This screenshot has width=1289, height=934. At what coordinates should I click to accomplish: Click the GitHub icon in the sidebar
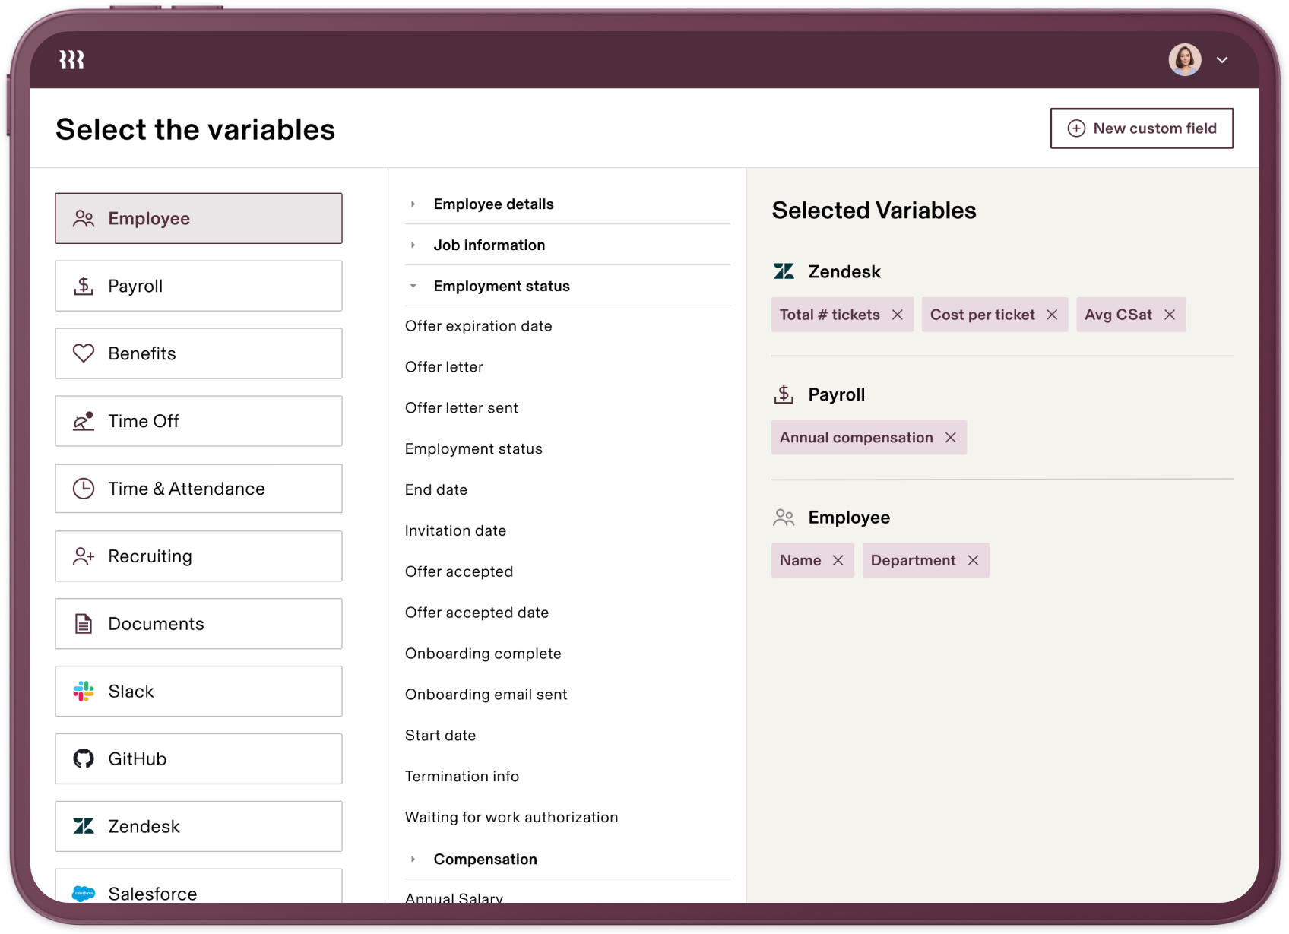[x=84, y=758]
